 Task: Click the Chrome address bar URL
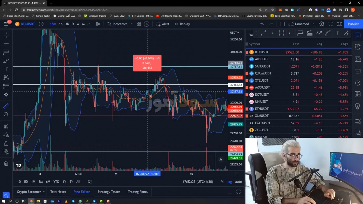67,10
